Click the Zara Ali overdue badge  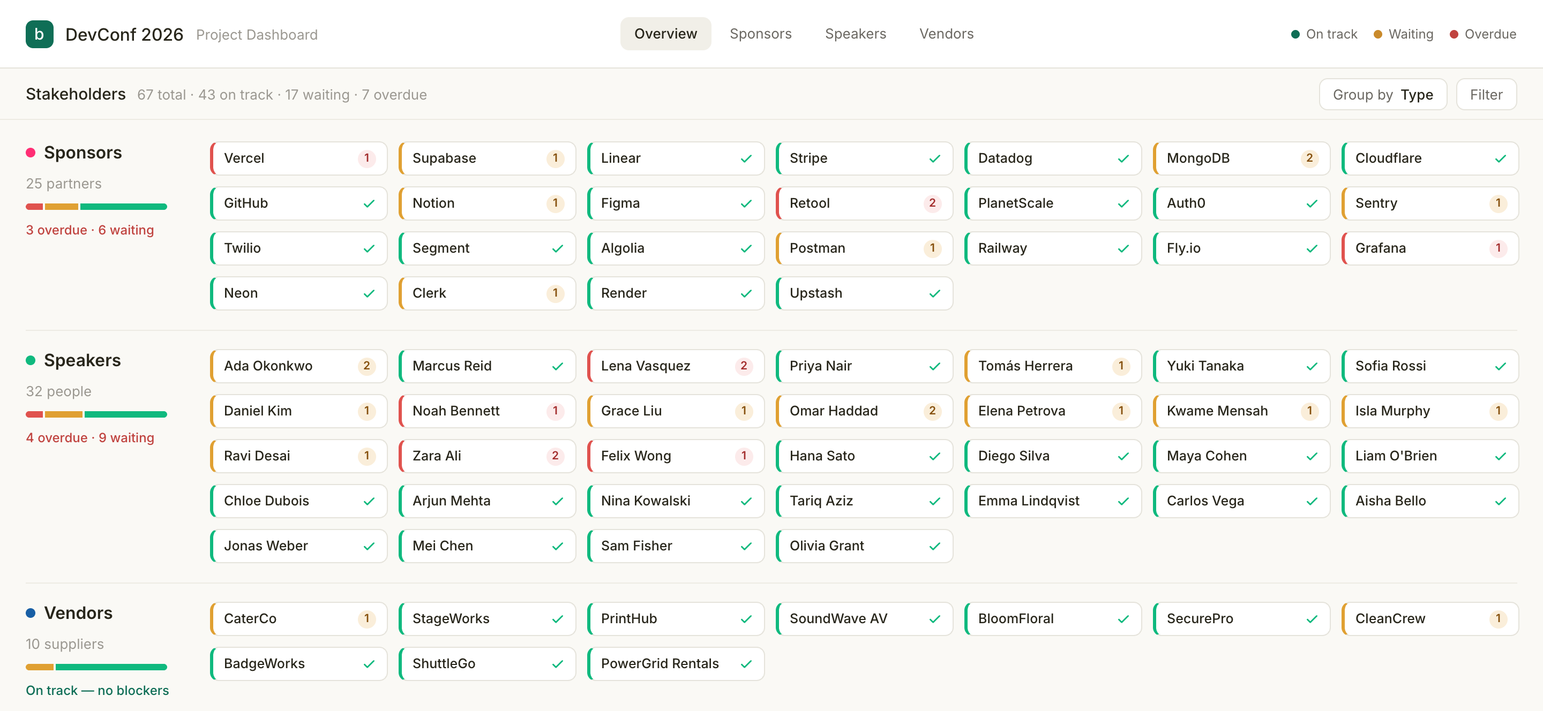click(x=555, y=456)
